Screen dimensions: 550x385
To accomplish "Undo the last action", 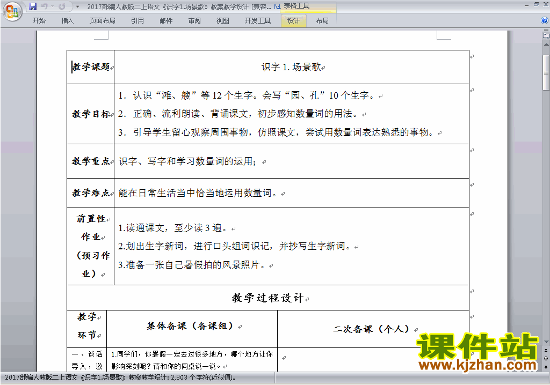I will pyautogui.click(x=45, y=6).
